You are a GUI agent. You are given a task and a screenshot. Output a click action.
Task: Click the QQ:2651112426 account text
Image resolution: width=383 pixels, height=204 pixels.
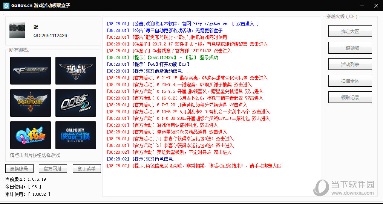pos(50,36)
